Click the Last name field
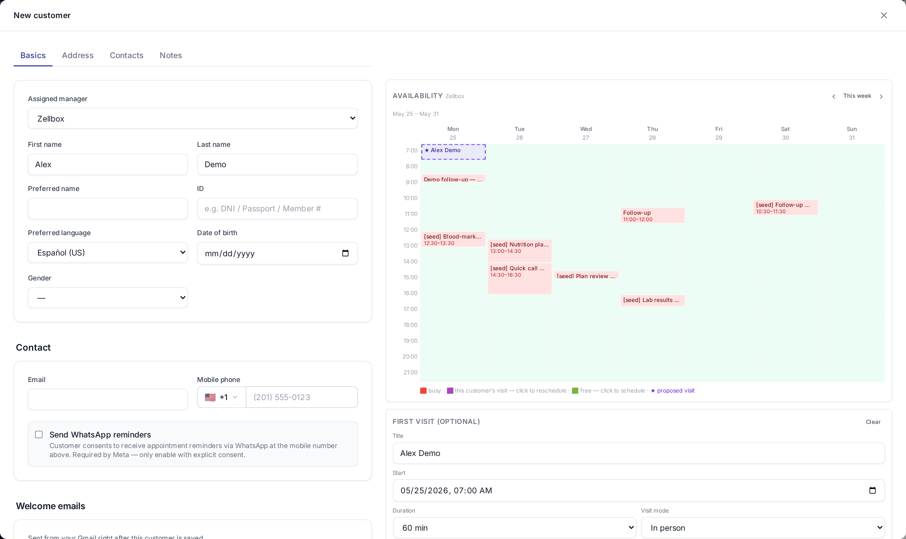The image size is (906, 539). pyautogui.click(x=277, y=164)
